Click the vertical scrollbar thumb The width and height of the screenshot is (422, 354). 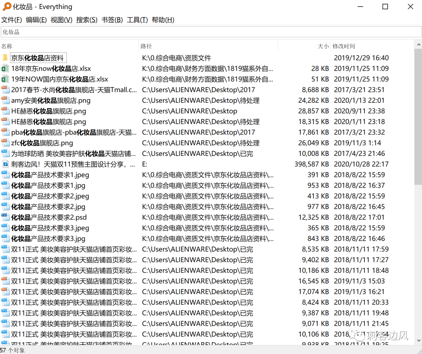click(418, 116)
